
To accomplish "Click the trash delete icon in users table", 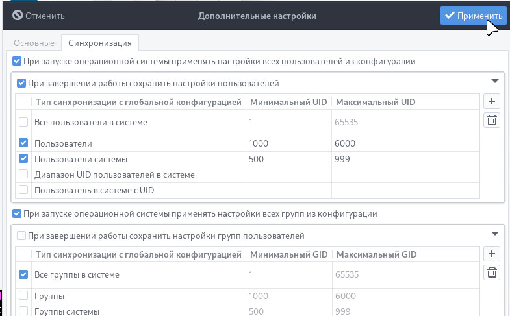I will (x=492, y=120).
